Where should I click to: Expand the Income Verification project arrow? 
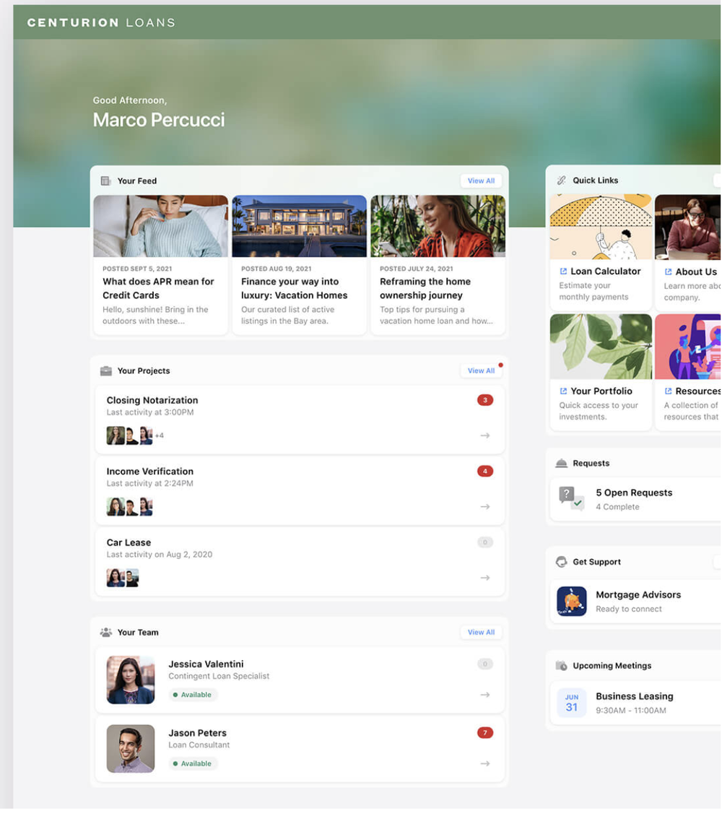(x=484, y=506)
